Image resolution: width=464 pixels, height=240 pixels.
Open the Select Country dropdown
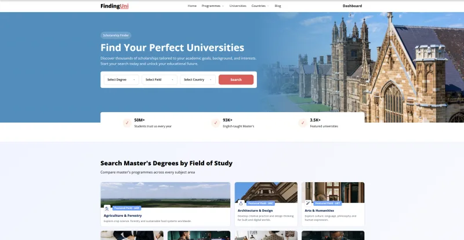(x=198, y=80)
